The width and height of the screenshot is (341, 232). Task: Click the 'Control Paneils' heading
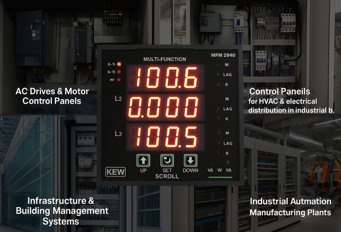pyautogui.click(x=279, y=91)
